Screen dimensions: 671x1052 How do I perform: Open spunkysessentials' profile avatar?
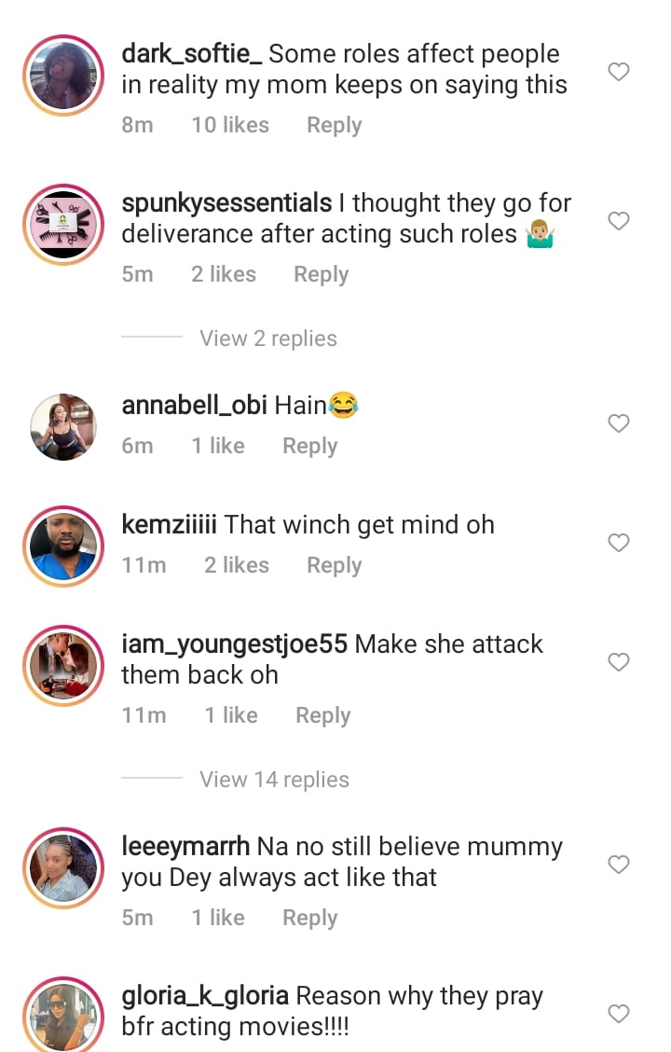[63, 226]
